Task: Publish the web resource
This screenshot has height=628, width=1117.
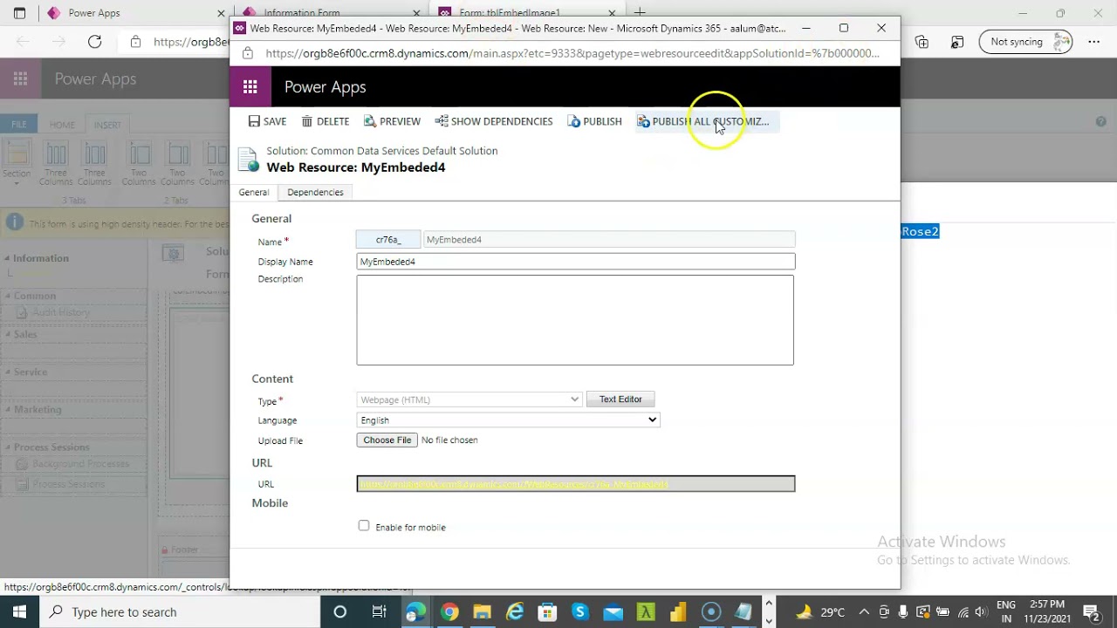Action: [x=594, y=121]
